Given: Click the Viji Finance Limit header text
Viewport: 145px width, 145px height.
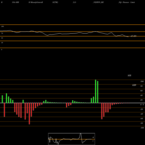Looking at the screenshot, I should coord(127,2).
